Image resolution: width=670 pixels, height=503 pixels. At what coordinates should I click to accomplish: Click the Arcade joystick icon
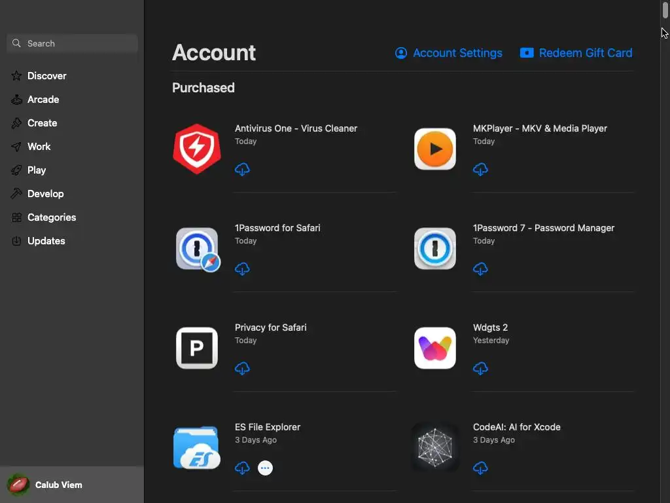tap(16, 100)
